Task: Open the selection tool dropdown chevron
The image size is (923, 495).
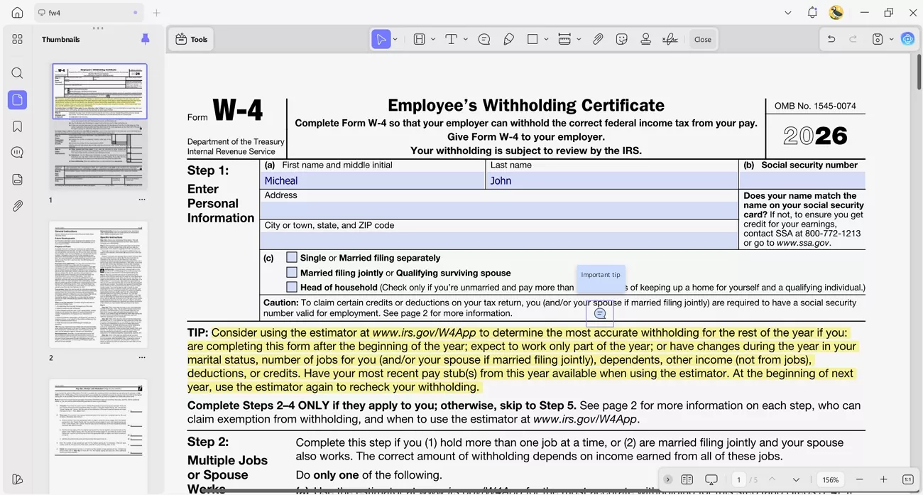Action: (395, 39)
